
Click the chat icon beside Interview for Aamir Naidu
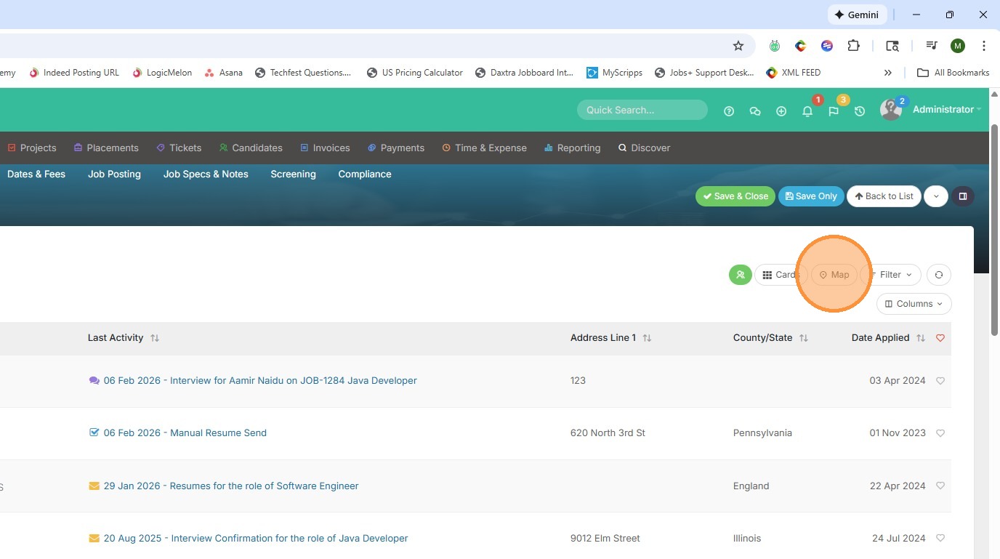(94, 380)
